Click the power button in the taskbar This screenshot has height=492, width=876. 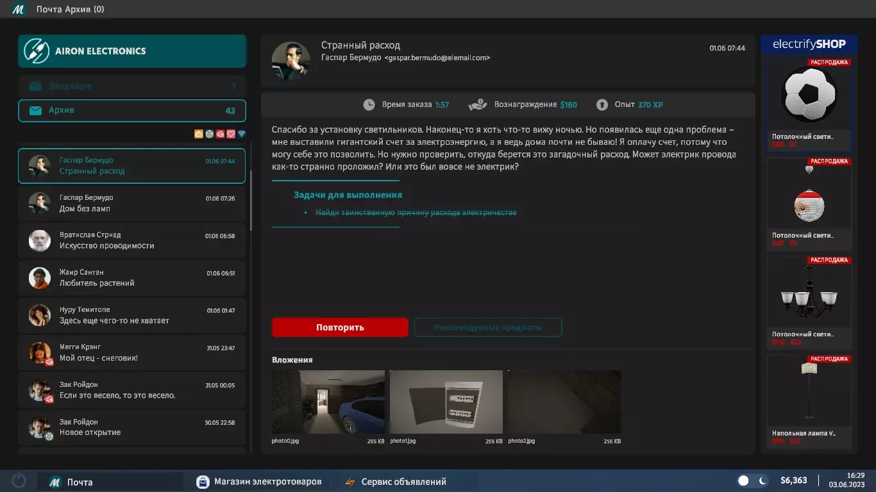tap(19, 481)
